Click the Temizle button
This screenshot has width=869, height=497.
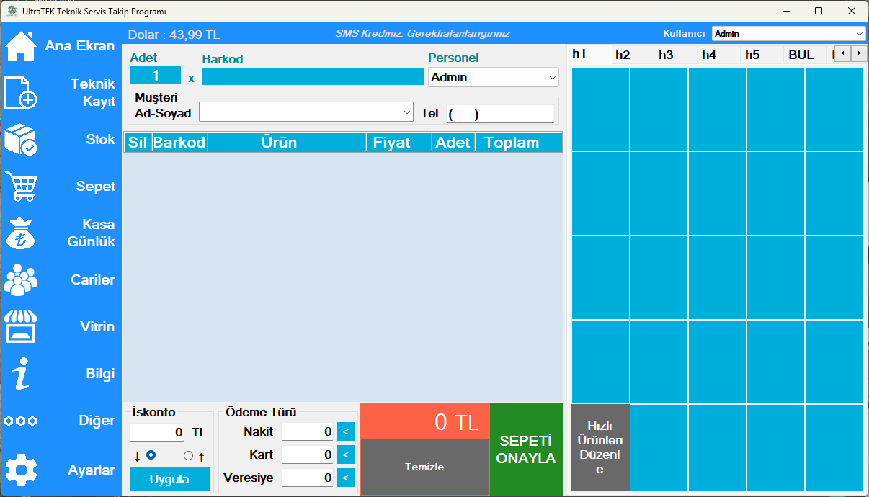click(424, 467)
